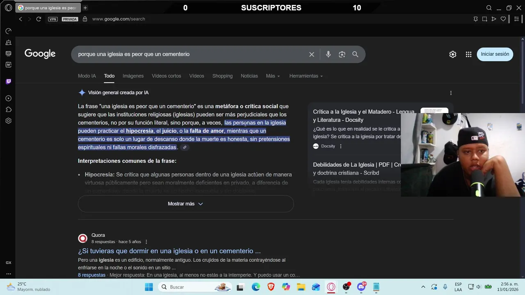525x295 pixels.
Task: Click the Google logo
Action: pyautogui.click(x=40, y=54)
